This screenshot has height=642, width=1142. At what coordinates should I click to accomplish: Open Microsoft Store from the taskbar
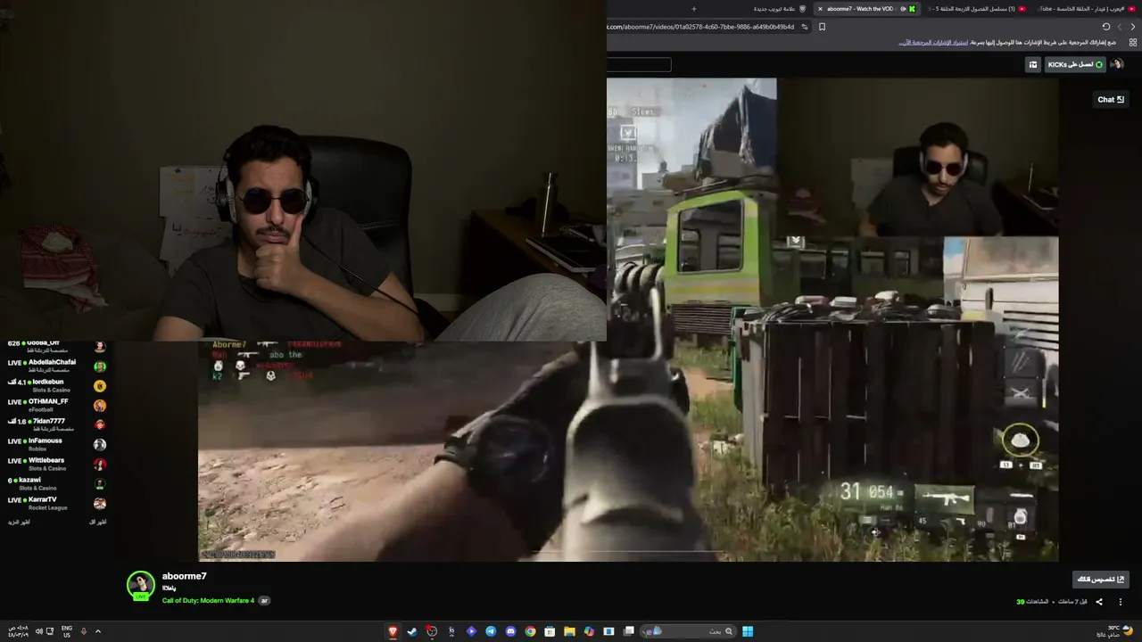tap(550, 631)
